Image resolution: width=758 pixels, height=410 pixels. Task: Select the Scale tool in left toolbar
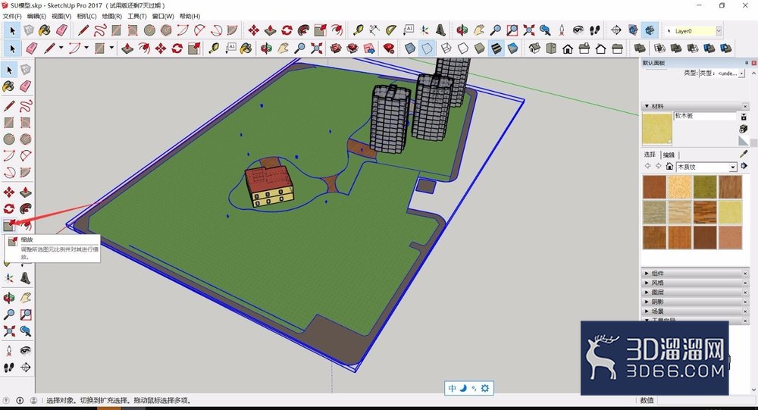[9, 225]
